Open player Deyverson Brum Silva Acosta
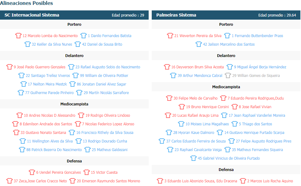 click(x=197, y=67)
